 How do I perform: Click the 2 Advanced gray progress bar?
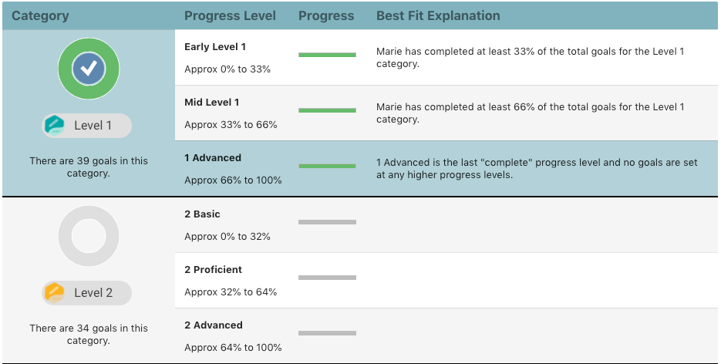[x=327, y=333]
